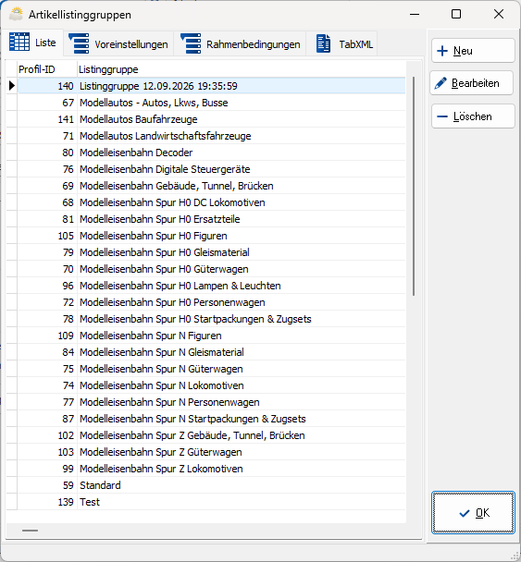Viewport: 521px width, 562px height.
Task: Select Modelleisenbahn Spur N Güterwagen
Action: pos(211,369)
